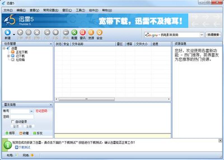Image resolution: width=224 pixels, height=160 pixels.
Task: Click the 布局 layout icon in the status bar
Action: tap(17, 155)
